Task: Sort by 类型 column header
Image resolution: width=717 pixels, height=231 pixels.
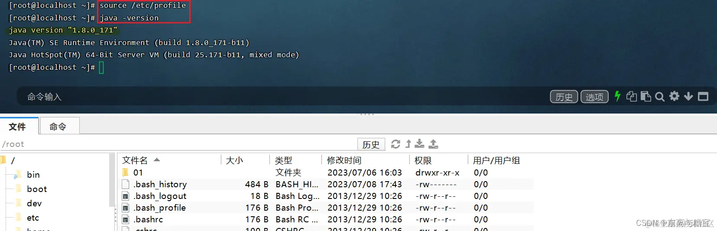Action: point(295,160)
